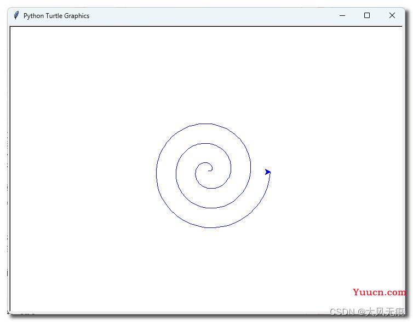Click the bottommost point of the outer spiral arc
Screen dimensions: 413x322
click(210, 227)
